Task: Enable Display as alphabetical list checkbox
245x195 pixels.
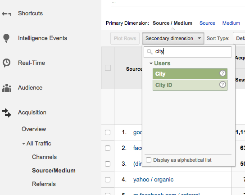Action: [x=149, y=160]
